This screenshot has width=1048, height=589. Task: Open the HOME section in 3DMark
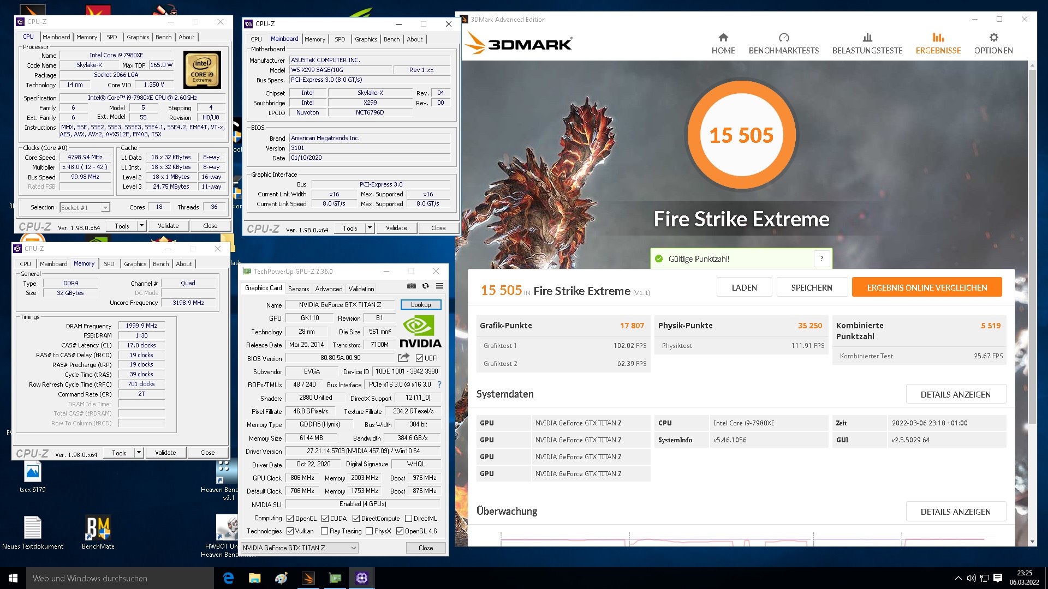[x=723, y=44]
